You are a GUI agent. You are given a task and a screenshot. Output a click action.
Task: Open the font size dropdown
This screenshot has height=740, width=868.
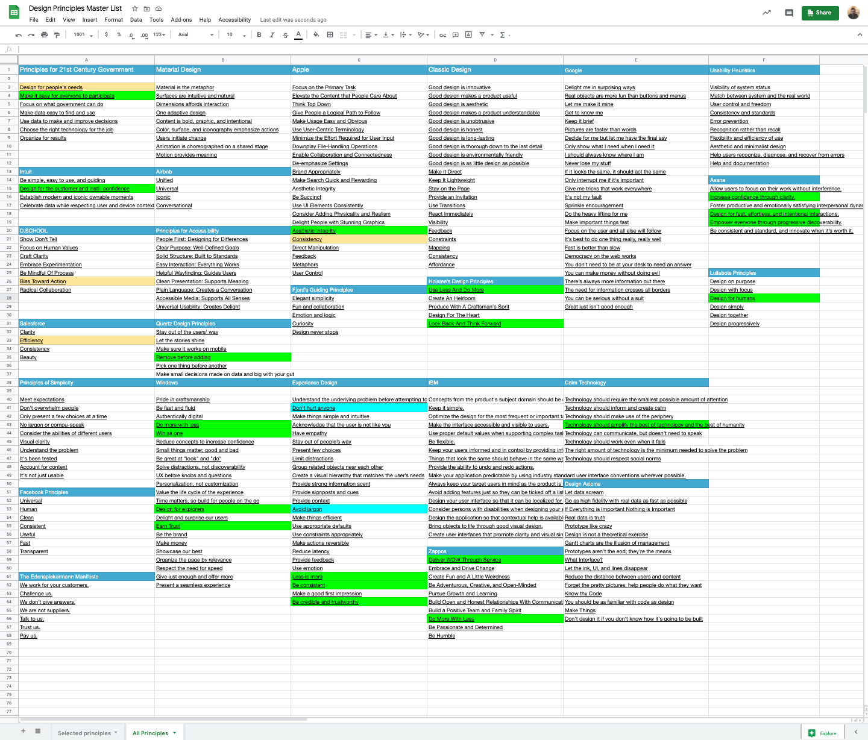[236, 35]
